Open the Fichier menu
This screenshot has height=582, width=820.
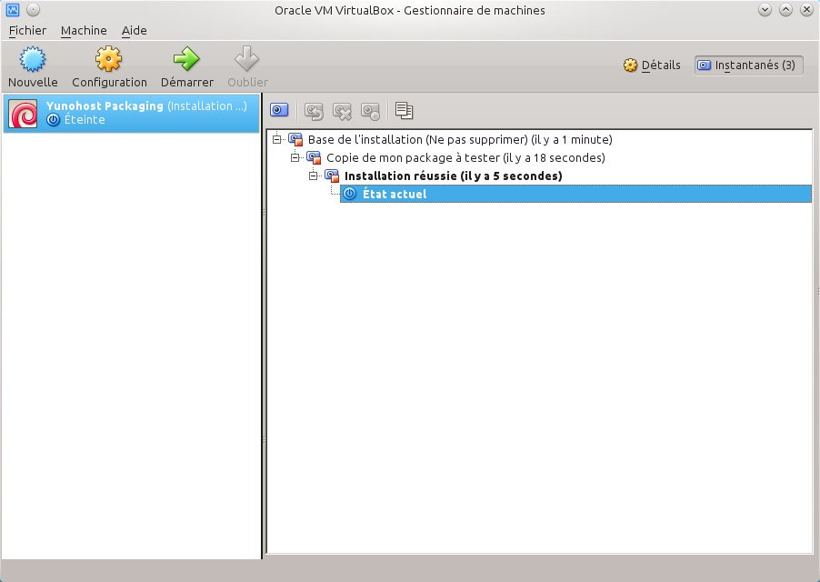click(27, 30)
